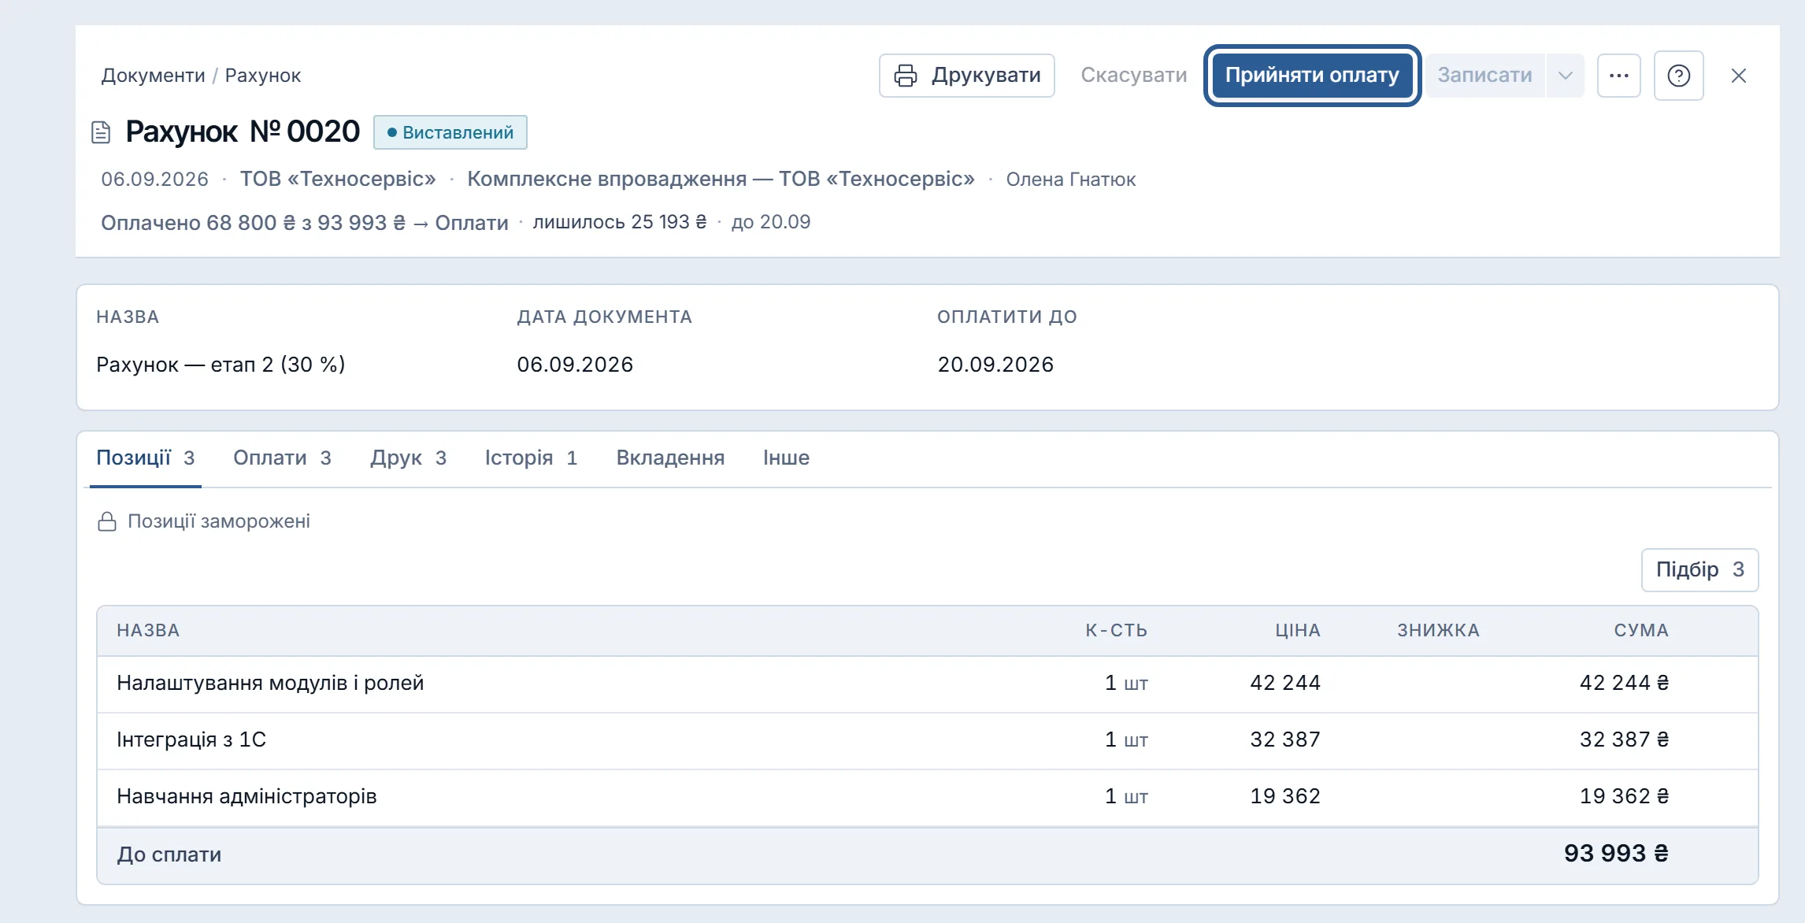The width and height of the screenshot is (1805, 923).
Task: Click the Сума column header
Action: [x=1641, y=631]
